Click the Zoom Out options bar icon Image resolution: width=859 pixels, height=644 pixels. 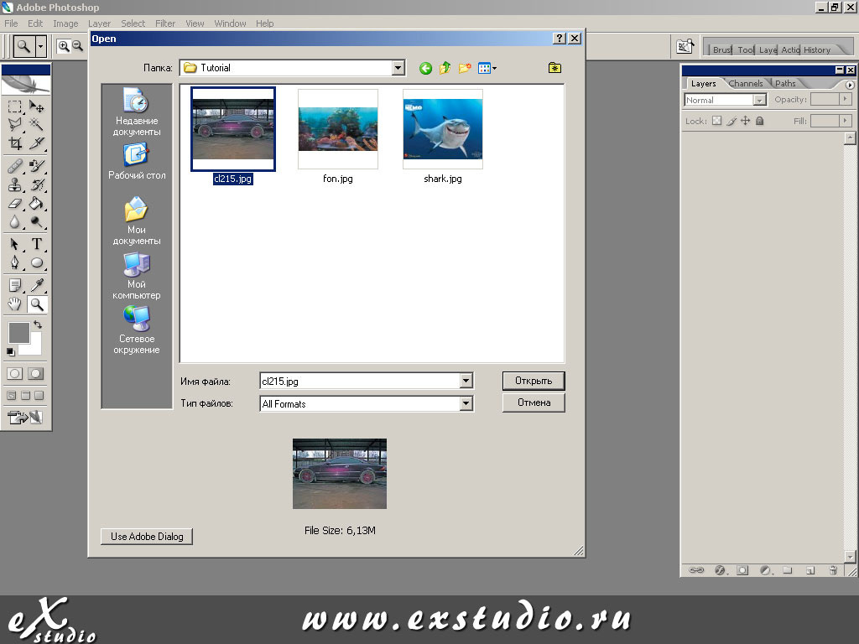(77, 46)
